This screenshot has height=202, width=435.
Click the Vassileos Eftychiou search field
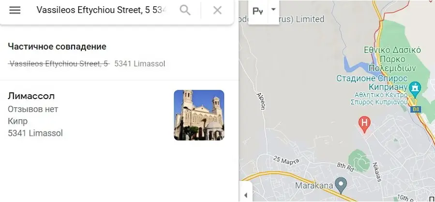101,10
